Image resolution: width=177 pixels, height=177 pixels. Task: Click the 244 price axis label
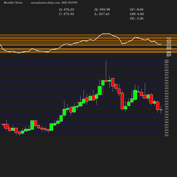coord(166,133)
